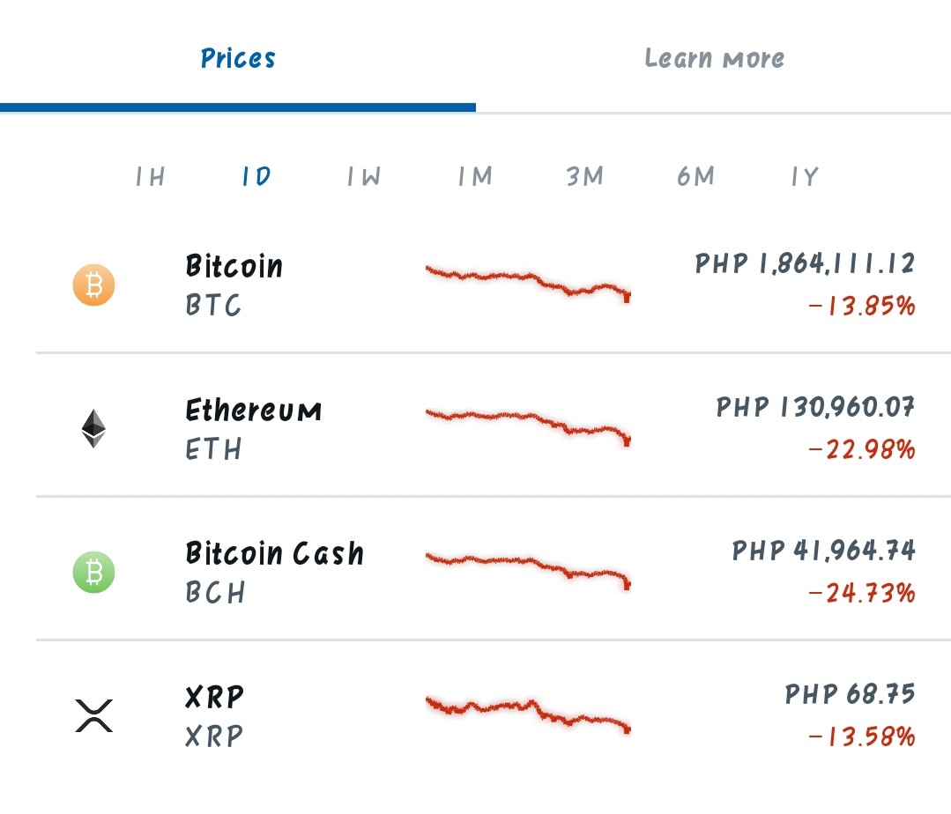Select the 1W time range
Screen dimensions: 951x814
tap(364, 176)
